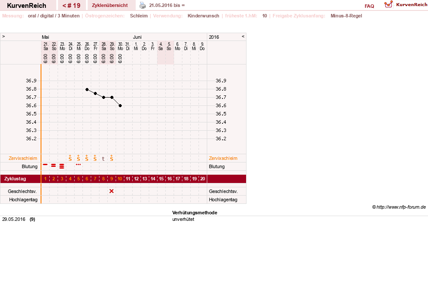Click the date header '9. Do'
The image size is (428, 308).
coord(202,46)
